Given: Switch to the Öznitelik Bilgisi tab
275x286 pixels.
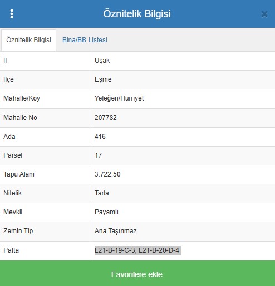Looking at the screenshot, I should coord(28,40).
